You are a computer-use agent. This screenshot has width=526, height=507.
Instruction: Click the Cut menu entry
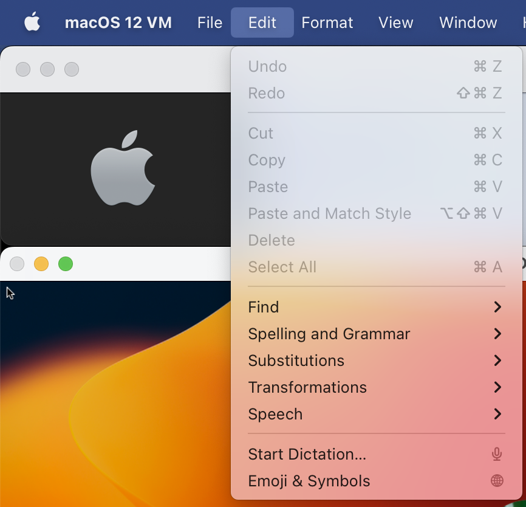(x=377, y=133)
